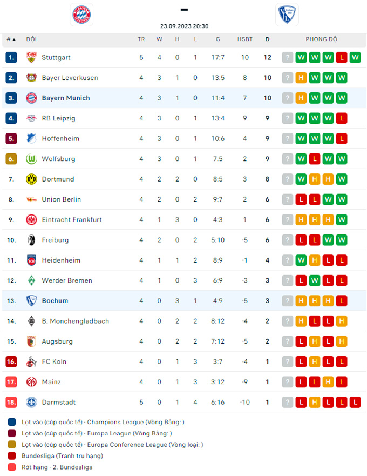Open the Bayern Munich team page link
The height and width of the screenshot is (476, 367).
[65, 98]
